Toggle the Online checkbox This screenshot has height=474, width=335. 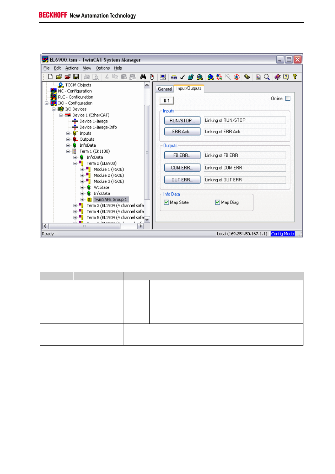coord(288,98)
